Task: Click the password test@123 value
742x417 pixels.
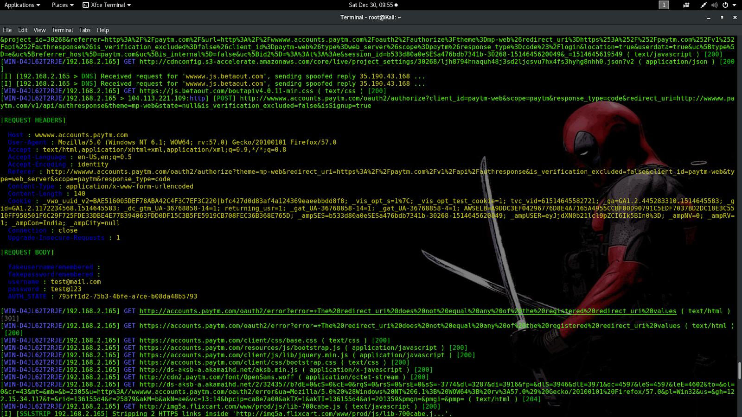Action: (66, 289)
